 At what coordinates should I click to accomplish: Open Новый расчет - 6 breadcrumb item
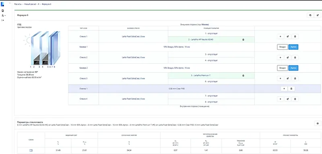(32, 4)
